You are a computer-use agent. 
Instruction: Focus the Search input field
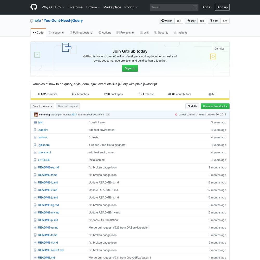[174, 7]
